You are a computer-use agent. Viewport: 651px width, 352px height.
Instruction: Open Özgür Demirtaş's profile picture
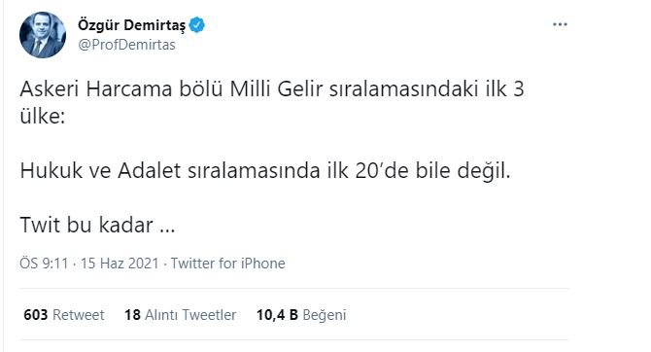(43, 34)
